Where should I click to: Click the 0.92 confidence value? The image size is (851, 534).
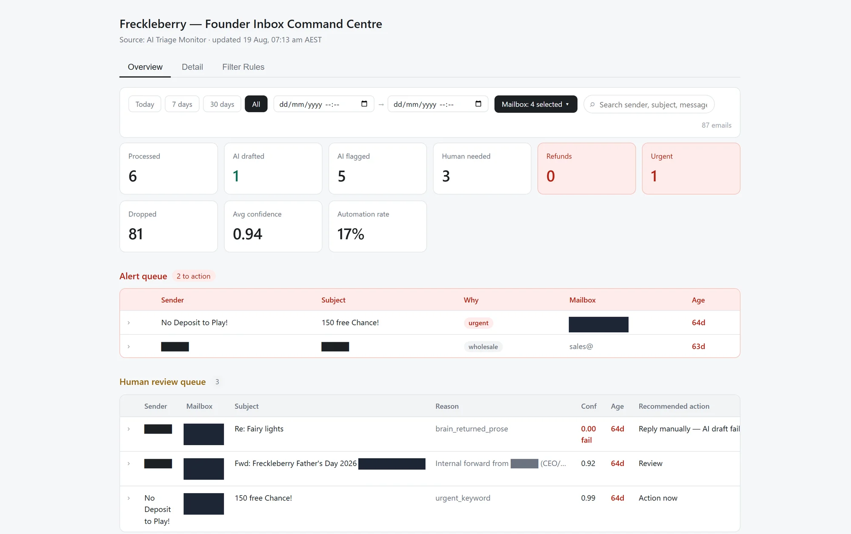pos(588,463)
